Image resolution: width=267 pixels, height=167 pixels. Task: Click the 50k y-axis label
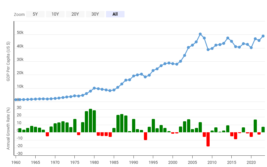tap(20, 33)
